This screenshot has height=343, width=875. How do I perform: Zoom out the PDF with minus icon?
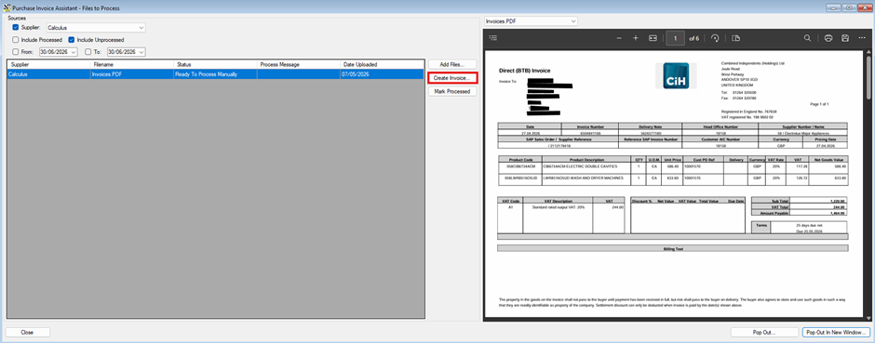(619, 38)
